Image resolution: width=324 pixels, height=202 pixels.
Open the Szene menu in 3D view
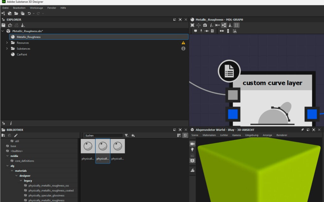click(195, 135)
